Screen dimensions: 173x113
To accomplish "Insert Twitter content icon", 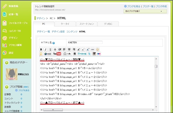I will tap(89, 54).
